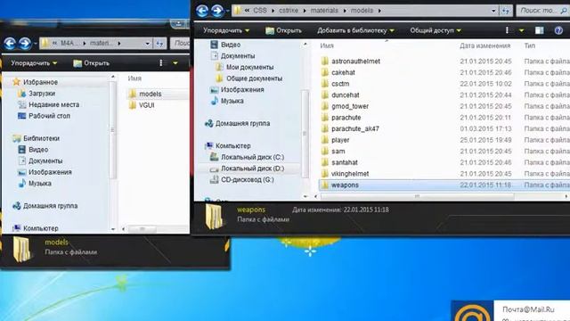570x321 pixels.
Task: Select Библиотеки in M4A window tree
Action: tap(36, 138)
